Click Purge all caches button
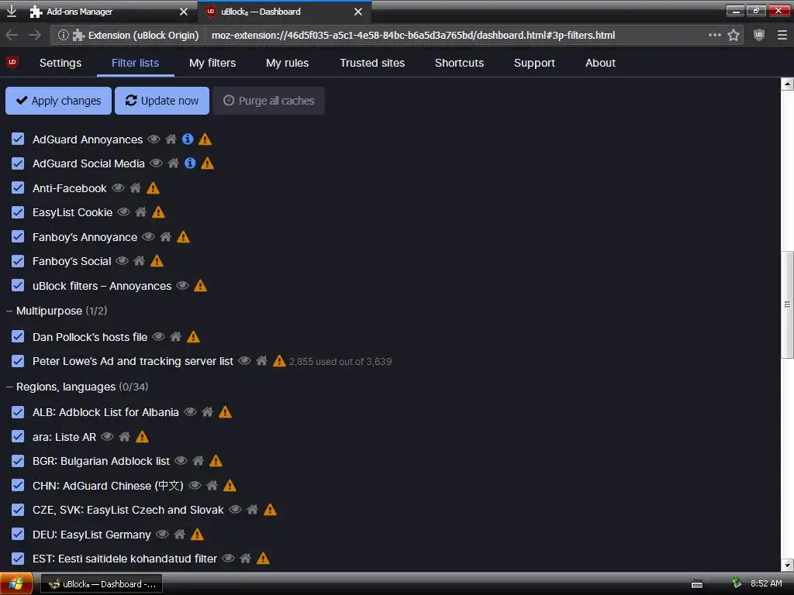This screenshot has width=794, height=595. 268,101
